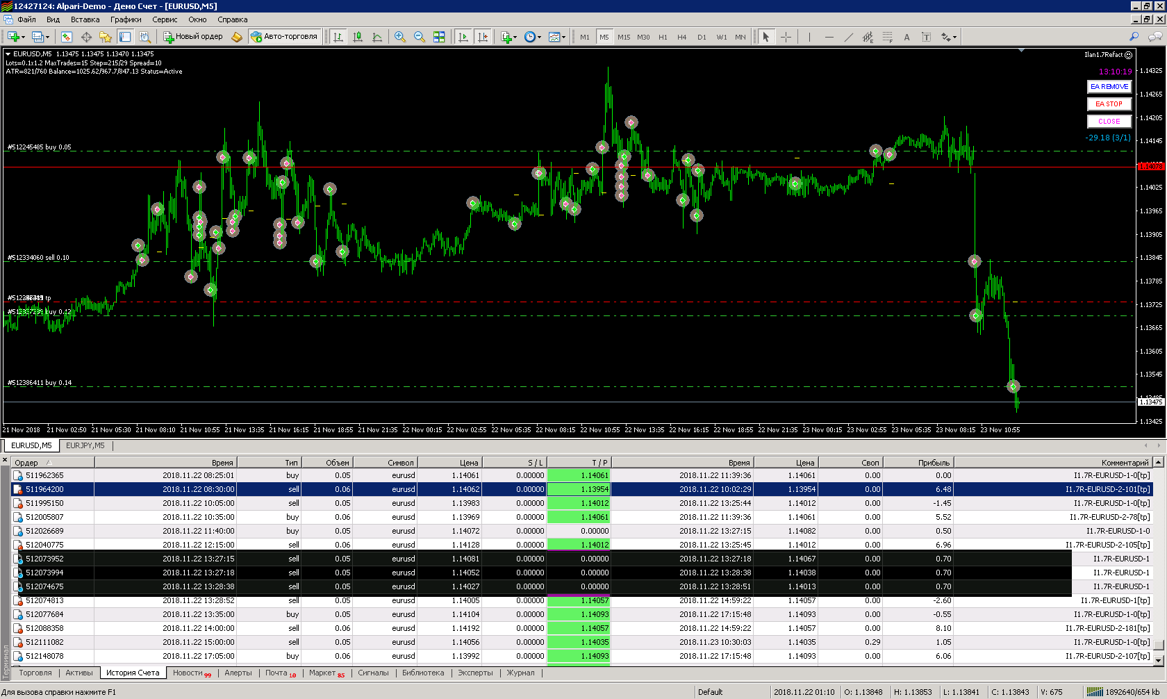The image size is (1167, 699).
Task: Draw a horizontal line tool
Action: [829, 37]
